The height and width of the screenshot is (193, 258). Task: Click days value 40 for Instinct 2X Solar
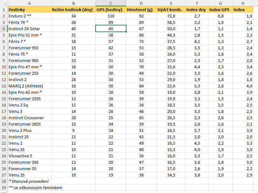[x=73, y=29]
